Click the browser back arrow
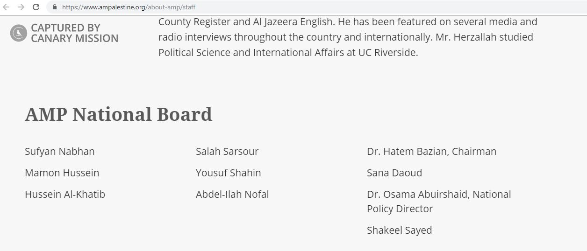This screenshot has width=587, height=251. click(x=7, y=7)
